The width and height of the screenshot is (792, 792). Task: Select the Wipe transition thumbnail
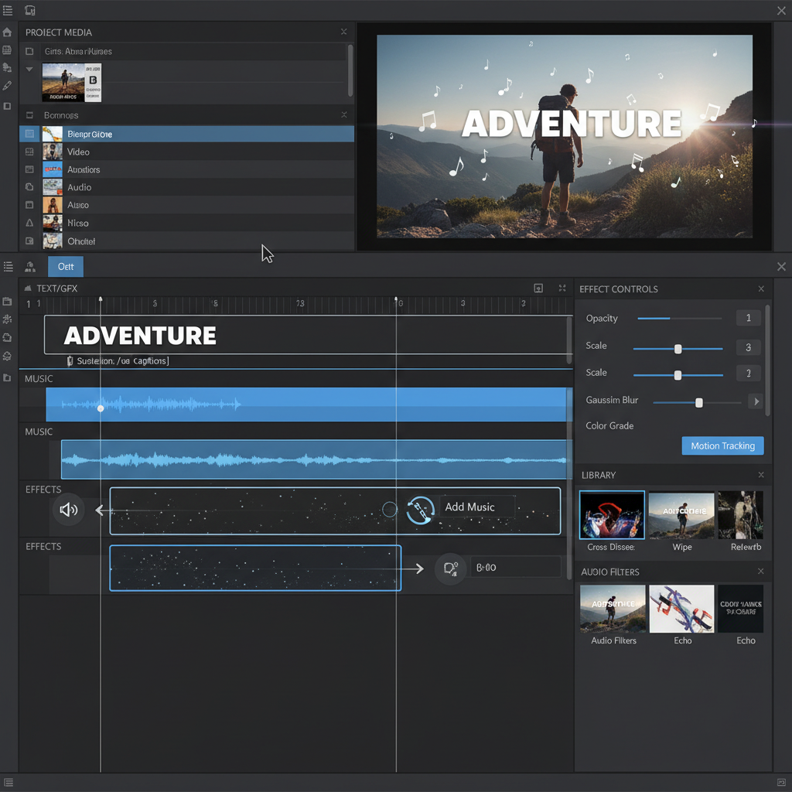tap(681, 514)
